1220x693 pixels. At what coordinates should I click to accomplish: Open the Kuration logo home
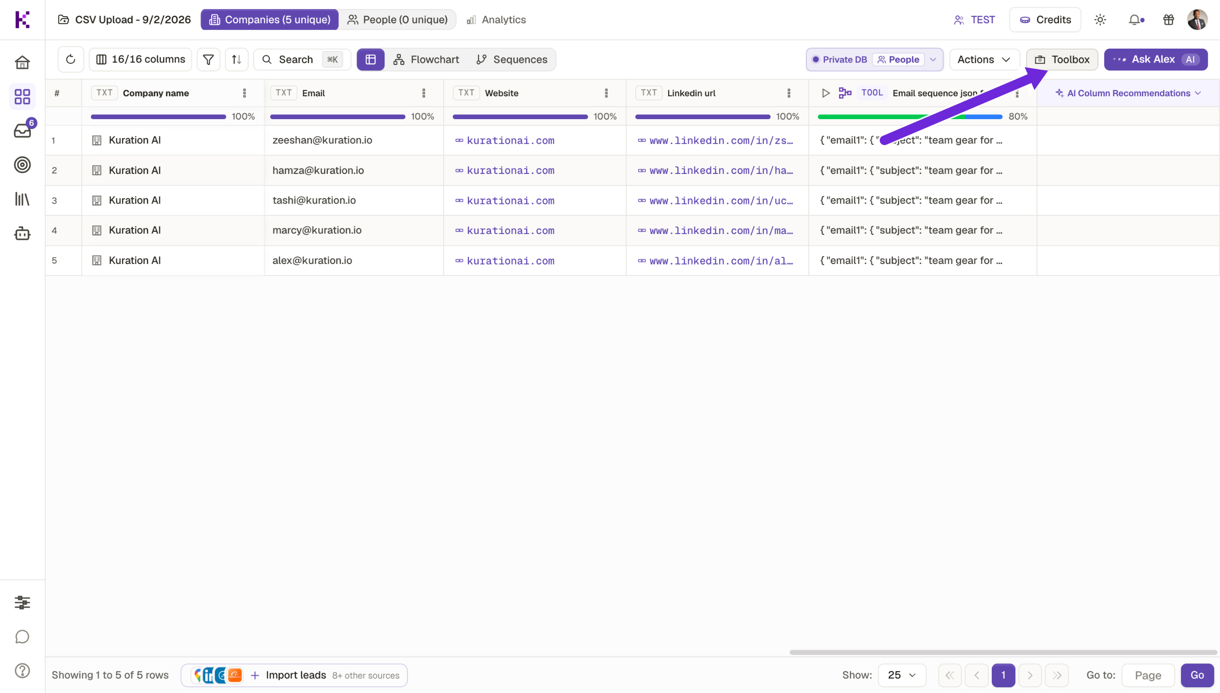tap(22, 20)
